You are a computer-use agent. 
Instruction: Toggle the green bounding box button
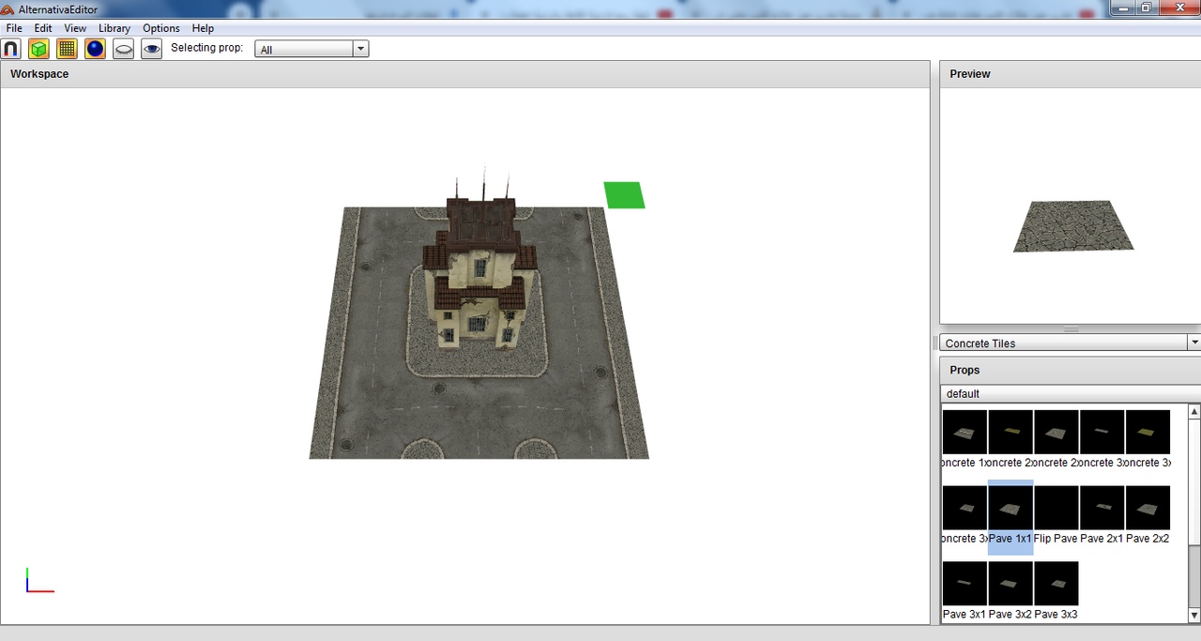38,49
